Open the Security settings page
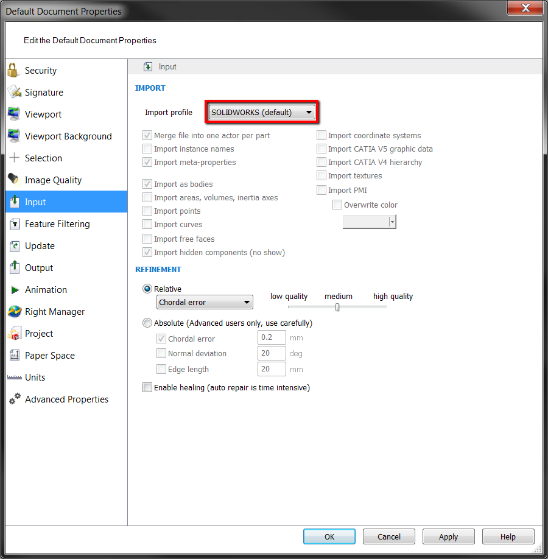The image size is (548, 559). 66,70
